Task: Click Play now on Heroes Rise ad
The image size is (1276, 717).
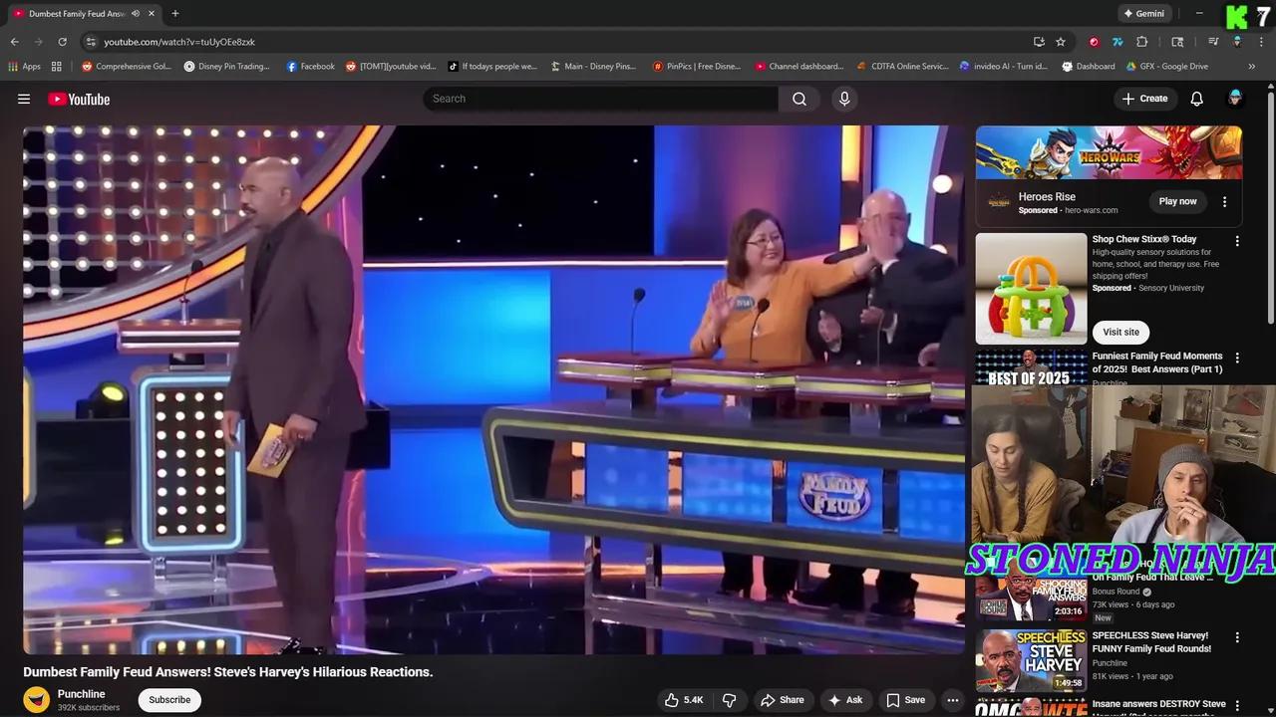Action: tap(1177, 201)
